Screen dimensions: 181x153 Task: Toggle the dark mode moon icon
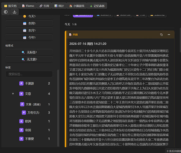pos(6,12)
